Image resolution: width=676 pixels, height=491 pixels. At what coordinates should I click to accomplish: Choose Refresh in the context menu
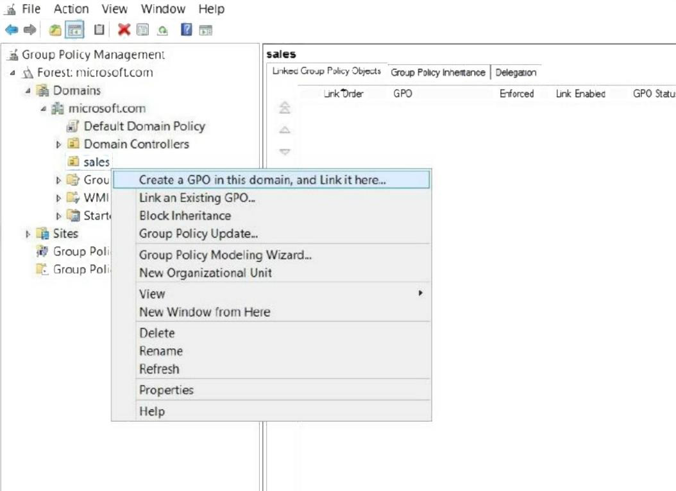pyautogui.click(x=271, y=369)
